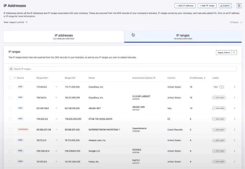Check the box for the 104.16.0.0 row
This screenshot has width=245, height=169.
[x=10, y=98]
